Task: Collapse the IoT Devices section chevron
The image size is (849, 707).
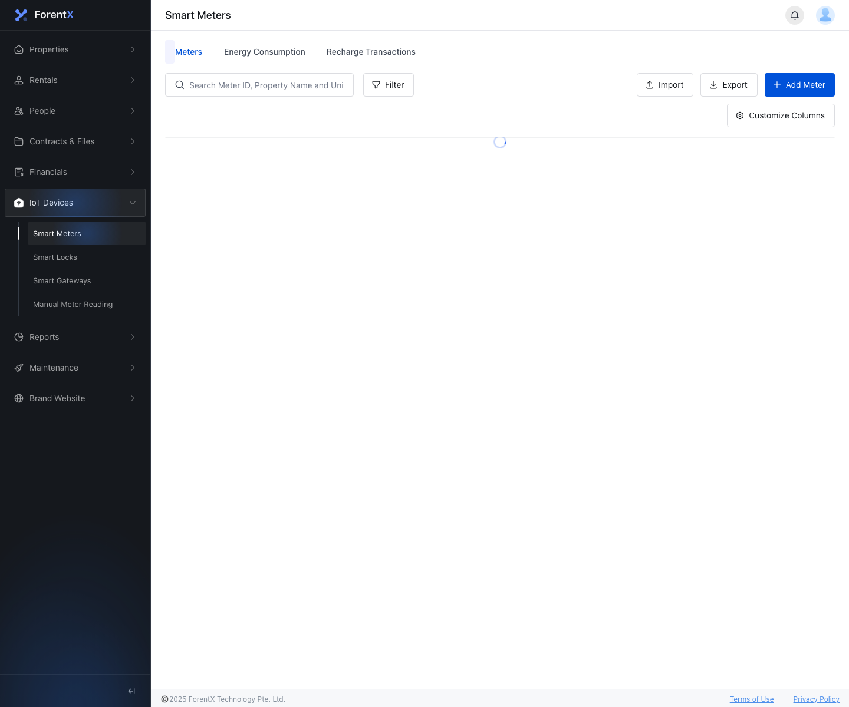Action: click(133, 203)
